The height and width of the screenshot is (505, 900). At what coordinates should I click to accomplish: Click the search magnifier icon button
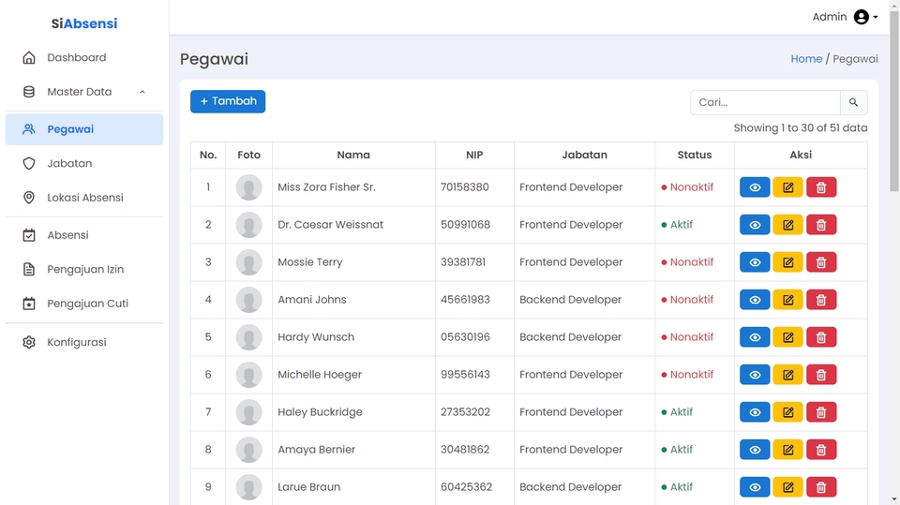pyautogui.click(x=853, y=102)
